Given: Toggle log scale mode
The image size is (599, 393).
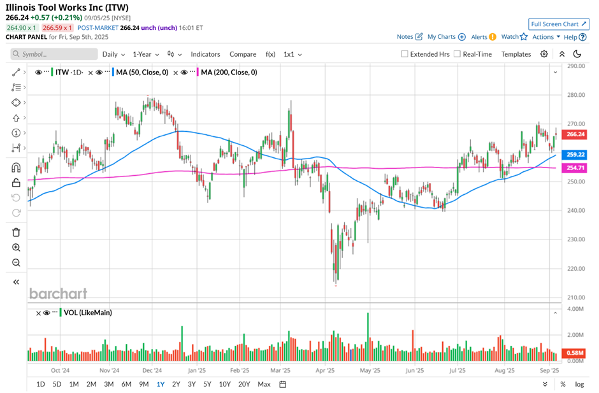Looking at the screenshot, I should click(x=579, y=384).
